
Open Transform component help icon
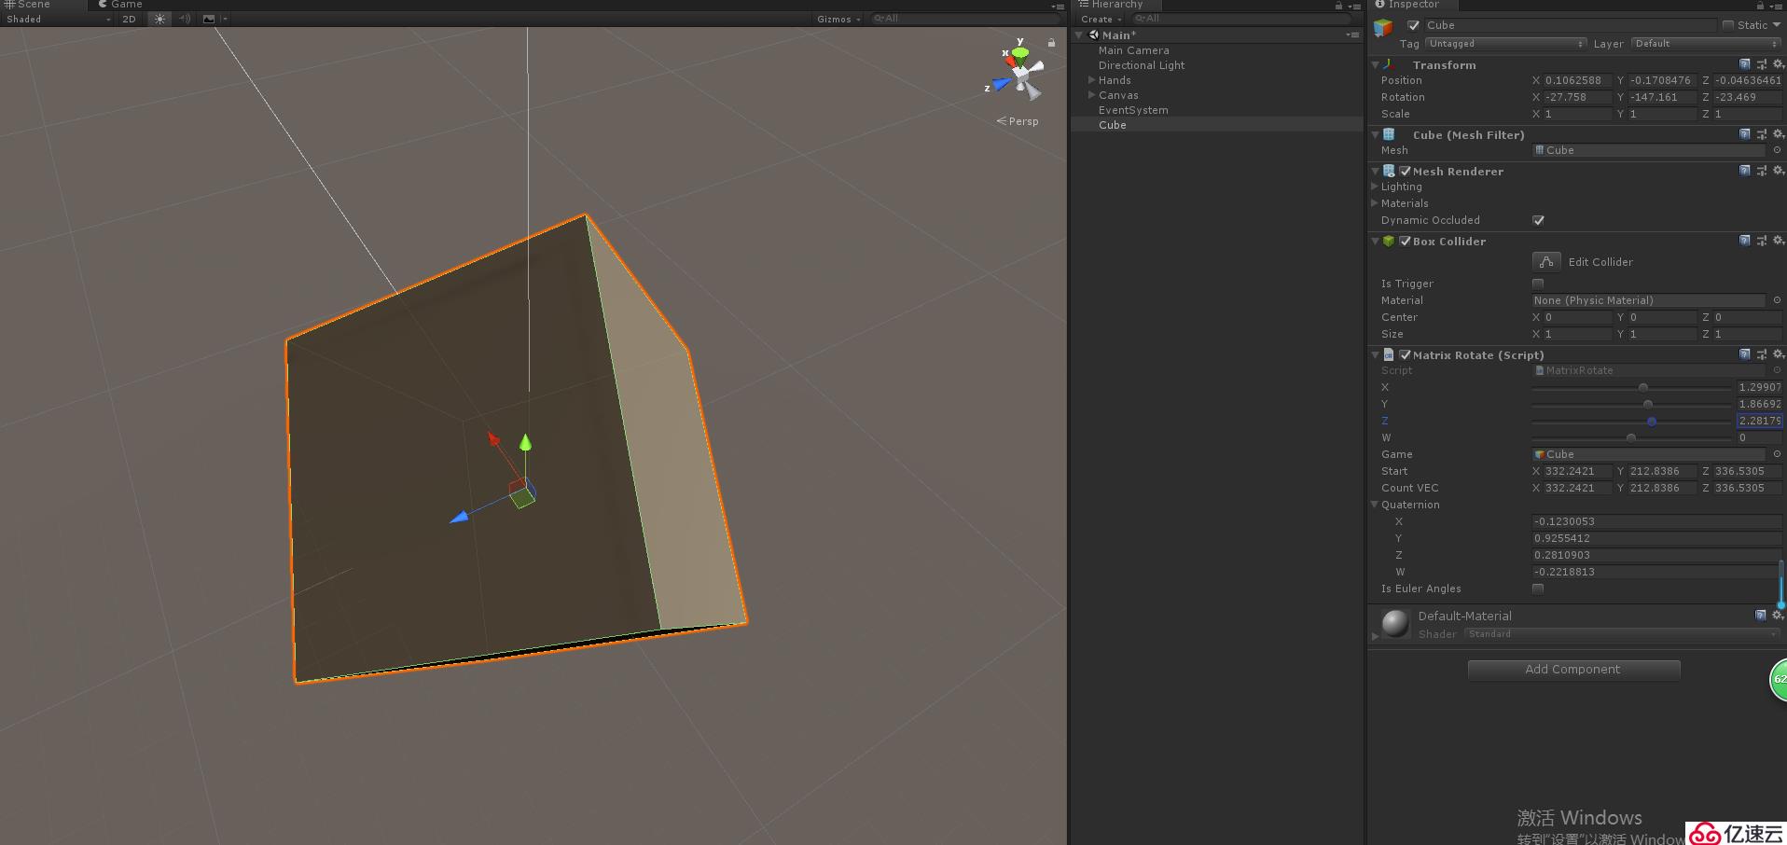[1744, 64]
